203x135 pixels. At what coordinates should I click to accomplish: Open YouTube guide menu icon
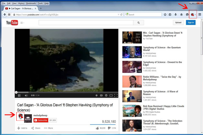coord(22,23)
